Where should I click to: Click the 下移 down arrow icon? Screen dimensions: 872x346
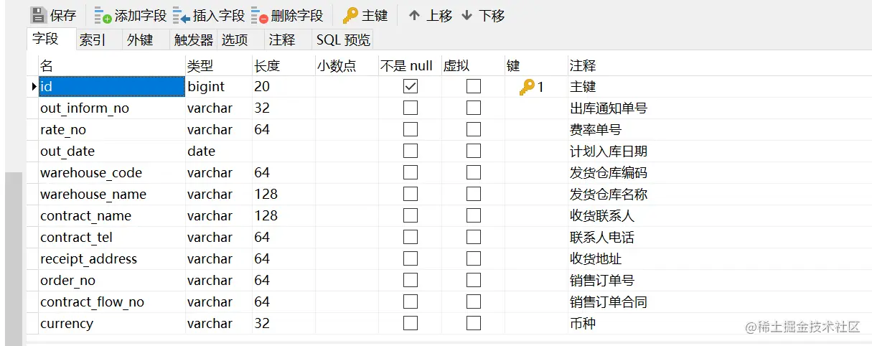[467, 15]
